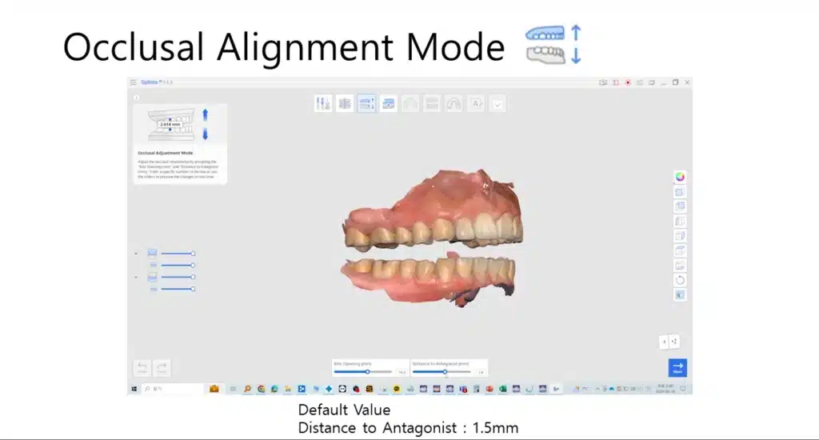
Task: Select the active Occlusal Alignment Mode step icon
Action: coord(366,103)
